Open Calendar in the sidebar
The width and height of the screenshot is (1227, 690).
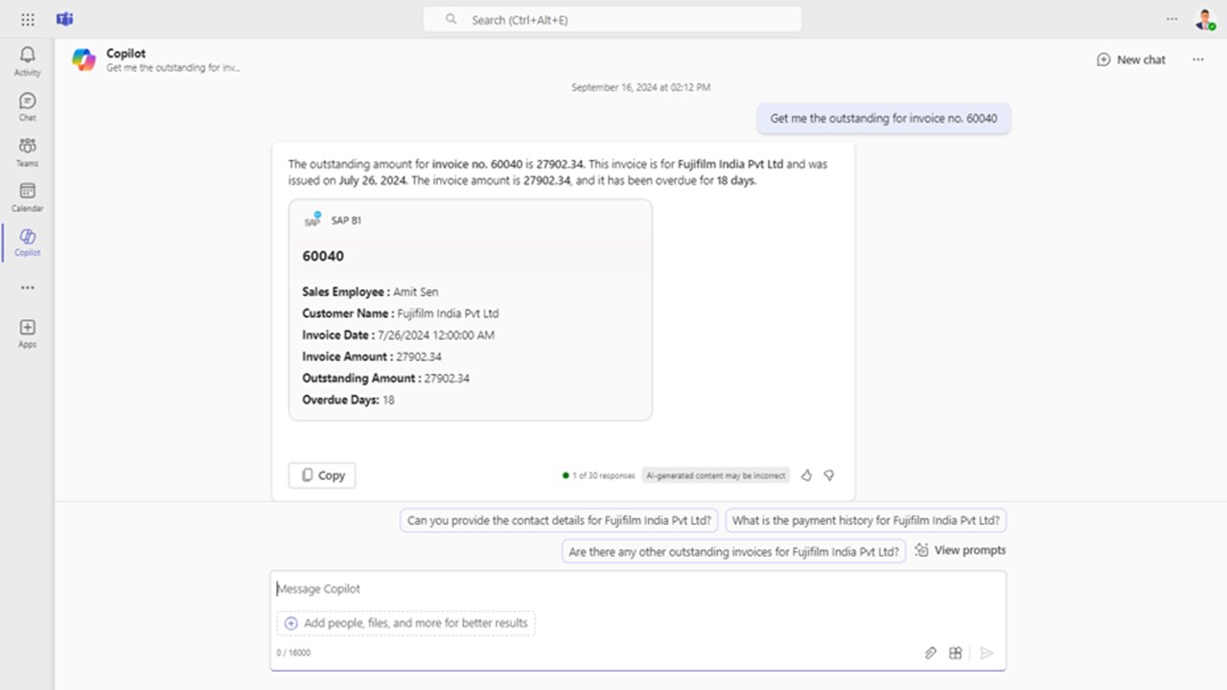(28, 195)
